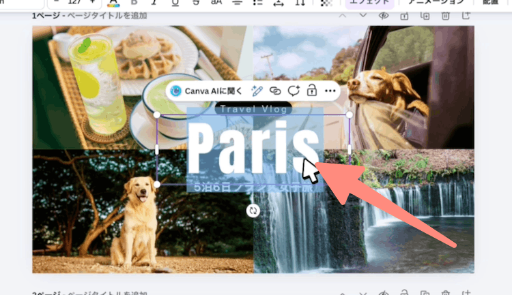
Task: Hide page 1 with the eye icon
Action: point(384,16)
